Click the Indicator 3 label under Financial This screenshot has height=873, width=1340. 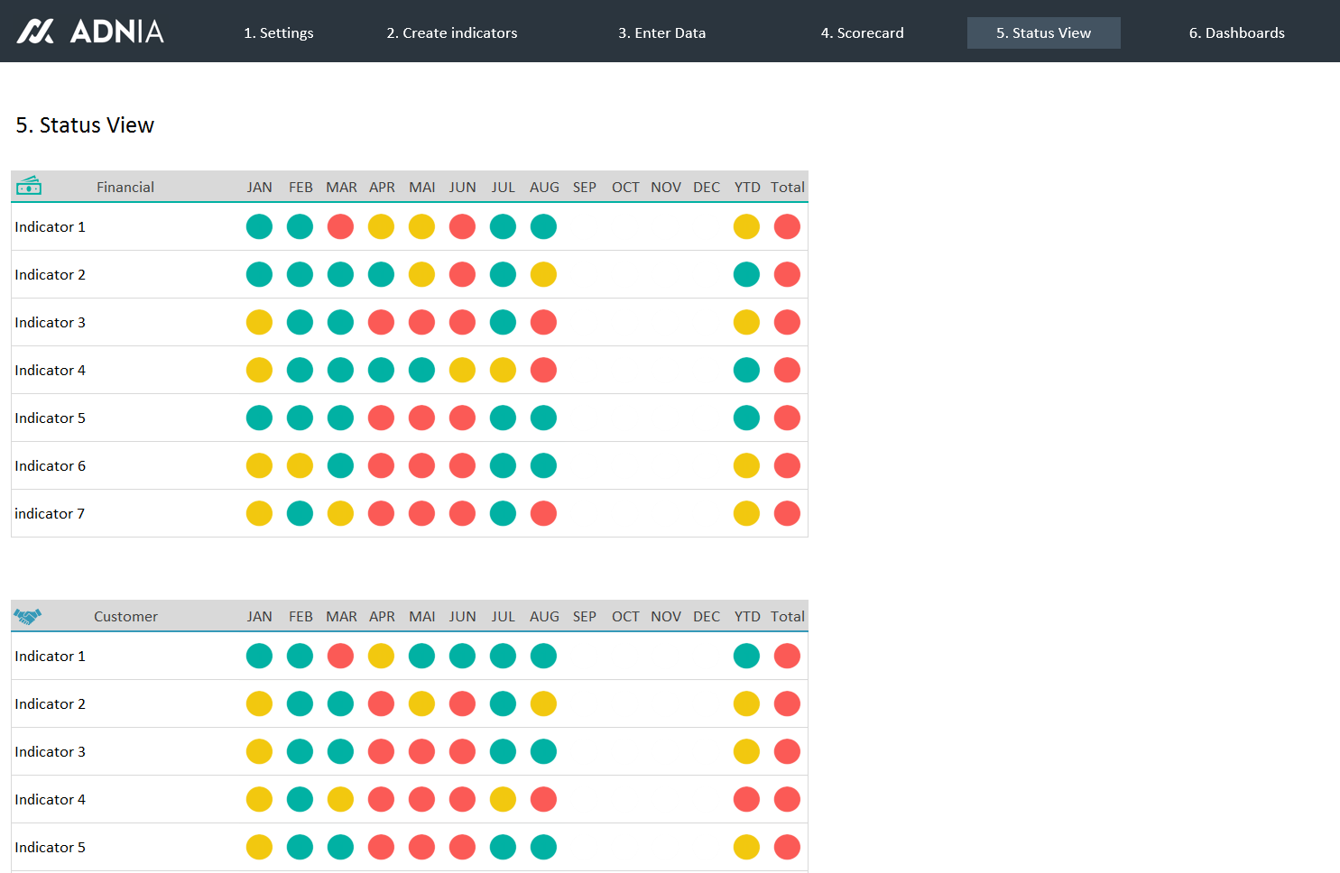[x=50, y=322]
